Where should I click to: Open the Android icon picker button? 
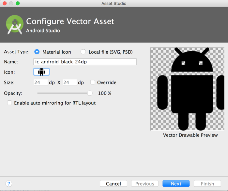coord(41,72)
